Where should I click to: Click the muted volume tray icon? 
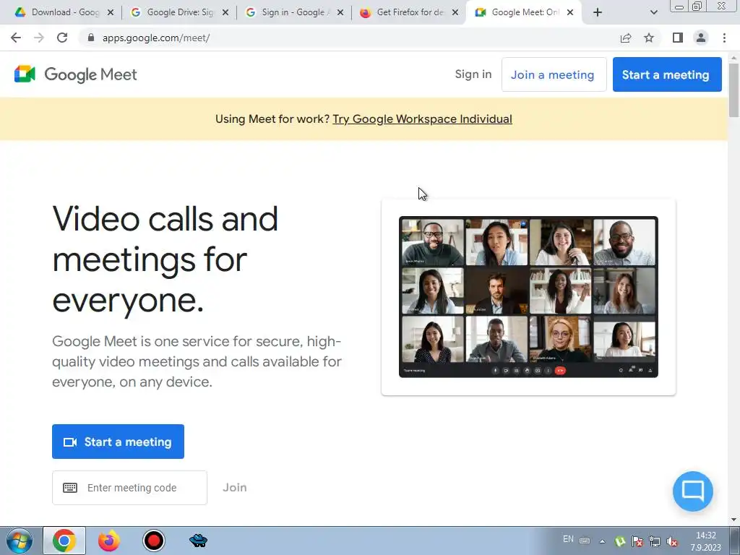click(x=673, y=541)
